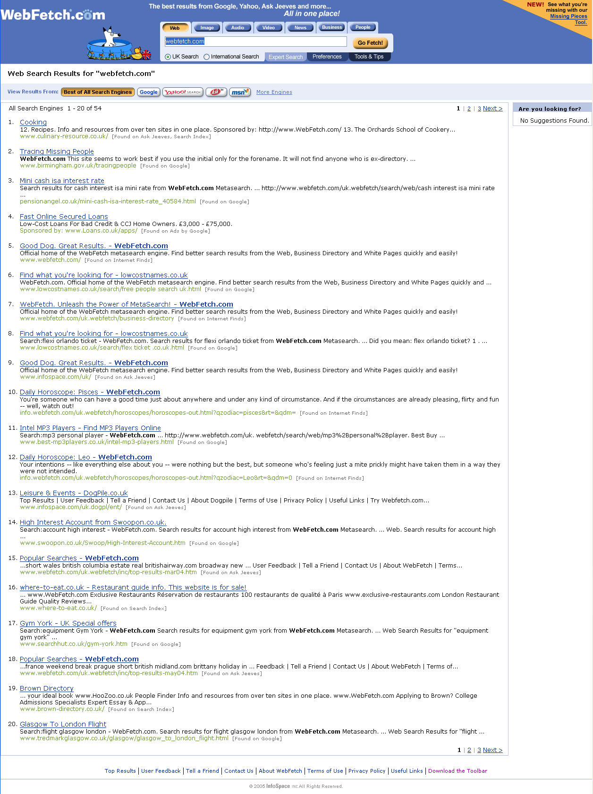Filter results by Ask Jeeves logo

(216, 92)
